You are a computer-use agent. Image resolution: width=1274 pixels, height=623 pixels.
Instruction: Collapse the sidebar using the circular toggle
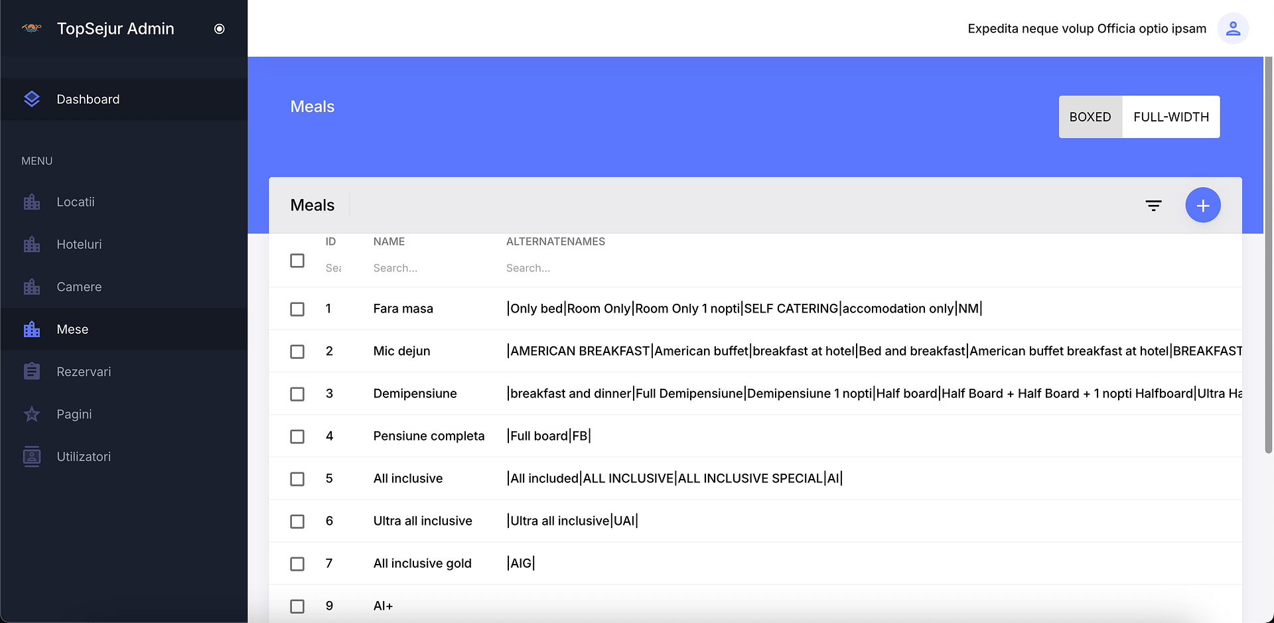[x=219, y=29]
